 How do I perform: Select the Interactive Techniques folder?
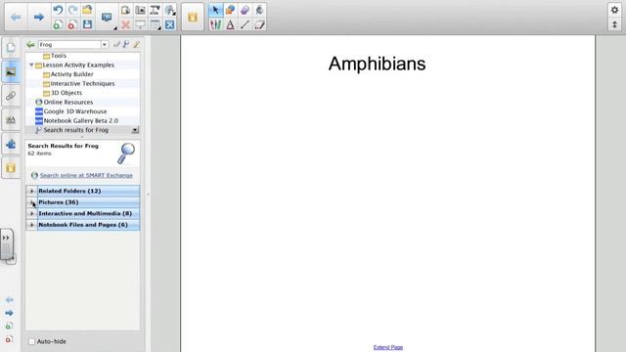coord(82,83)
